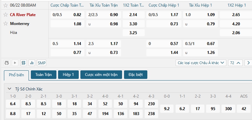Collapse Tỷ Số Chính Xác section
This screenshot has width=252, height=120.
[x=10, y=89]
